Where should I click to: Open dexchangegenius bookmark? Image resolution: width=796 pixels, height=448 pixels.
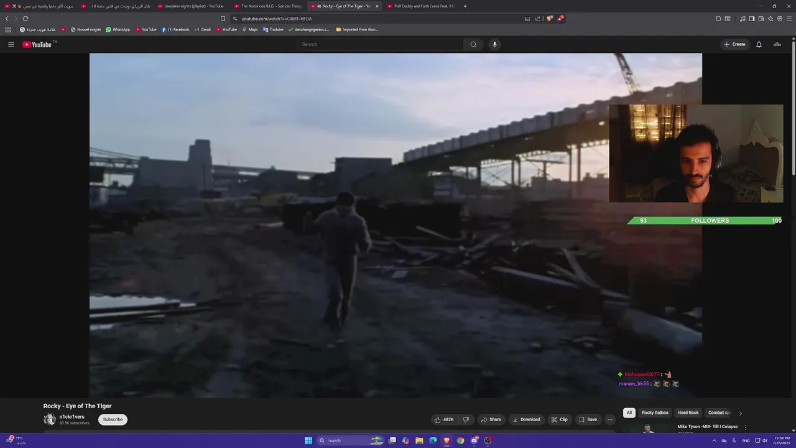(309, 29)
